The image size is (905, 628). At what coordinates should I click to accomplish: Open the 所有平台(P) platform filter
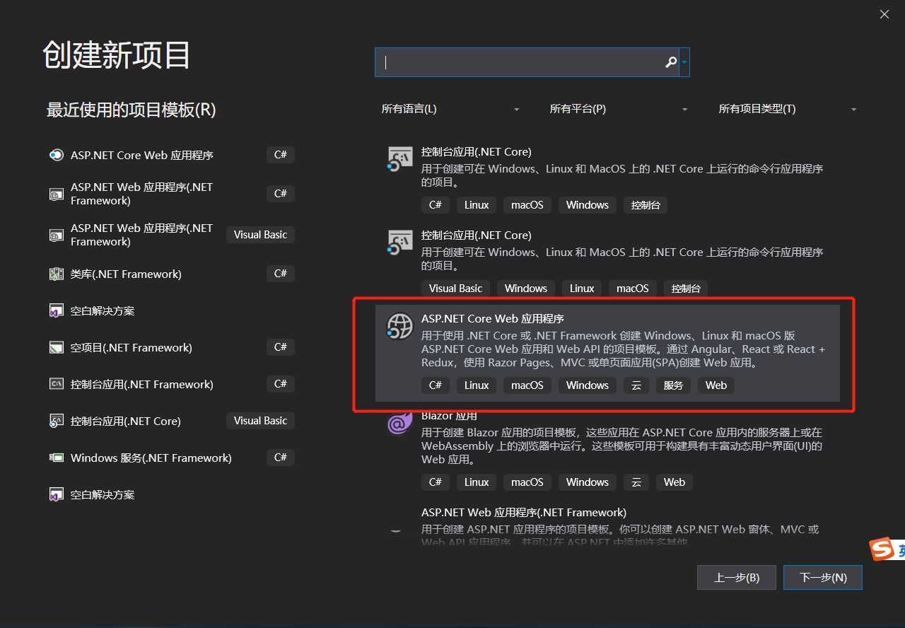point(619,109)
